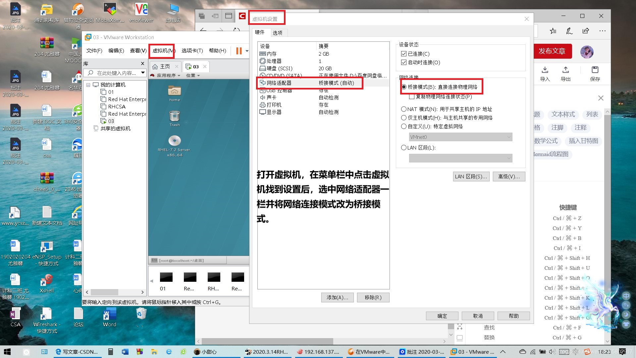Click the 移除(R) button

coord(373,297)
